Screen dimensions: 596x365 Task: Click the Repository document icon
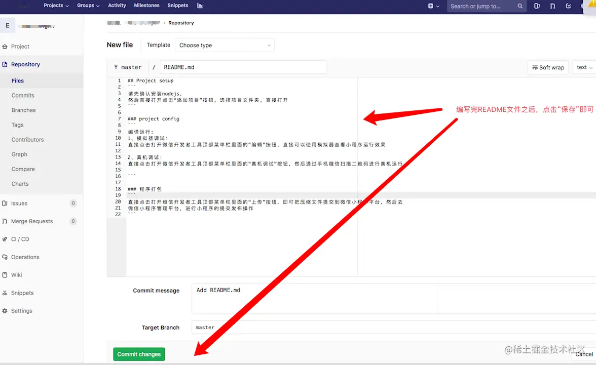click(5, 64)
